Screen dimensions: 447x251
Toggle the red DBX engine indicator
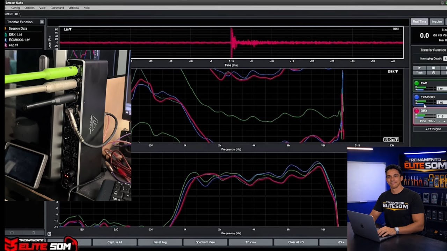point(417,111)
